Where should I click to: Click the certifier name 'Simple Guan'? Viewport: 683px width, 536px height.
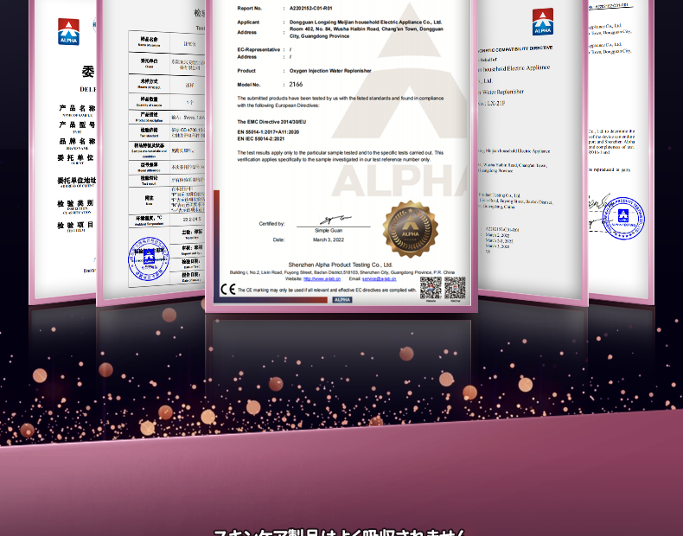(329, 231)
